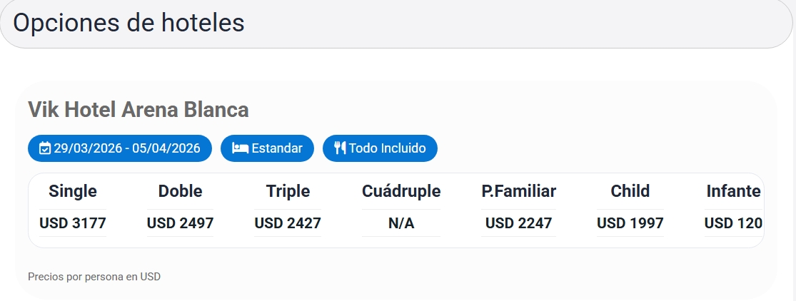
Task: Click the Doble price USD 2497
Action: (180, 223)
